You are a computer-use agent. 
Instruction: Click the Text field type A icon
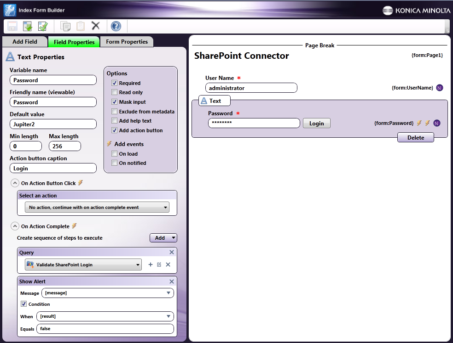204,101
